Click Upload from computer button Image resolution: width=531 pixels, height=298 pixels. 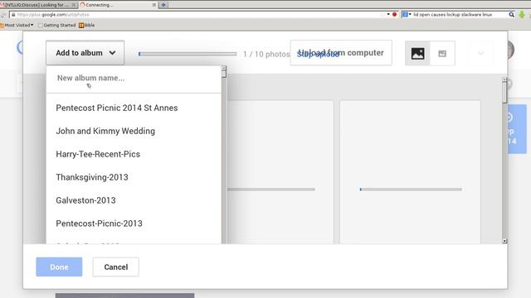tap(341, 53)
